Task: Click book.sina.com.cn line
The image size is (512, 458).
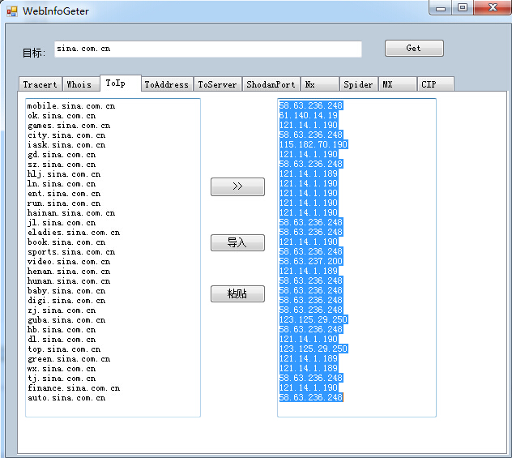Action: [66, 242]
